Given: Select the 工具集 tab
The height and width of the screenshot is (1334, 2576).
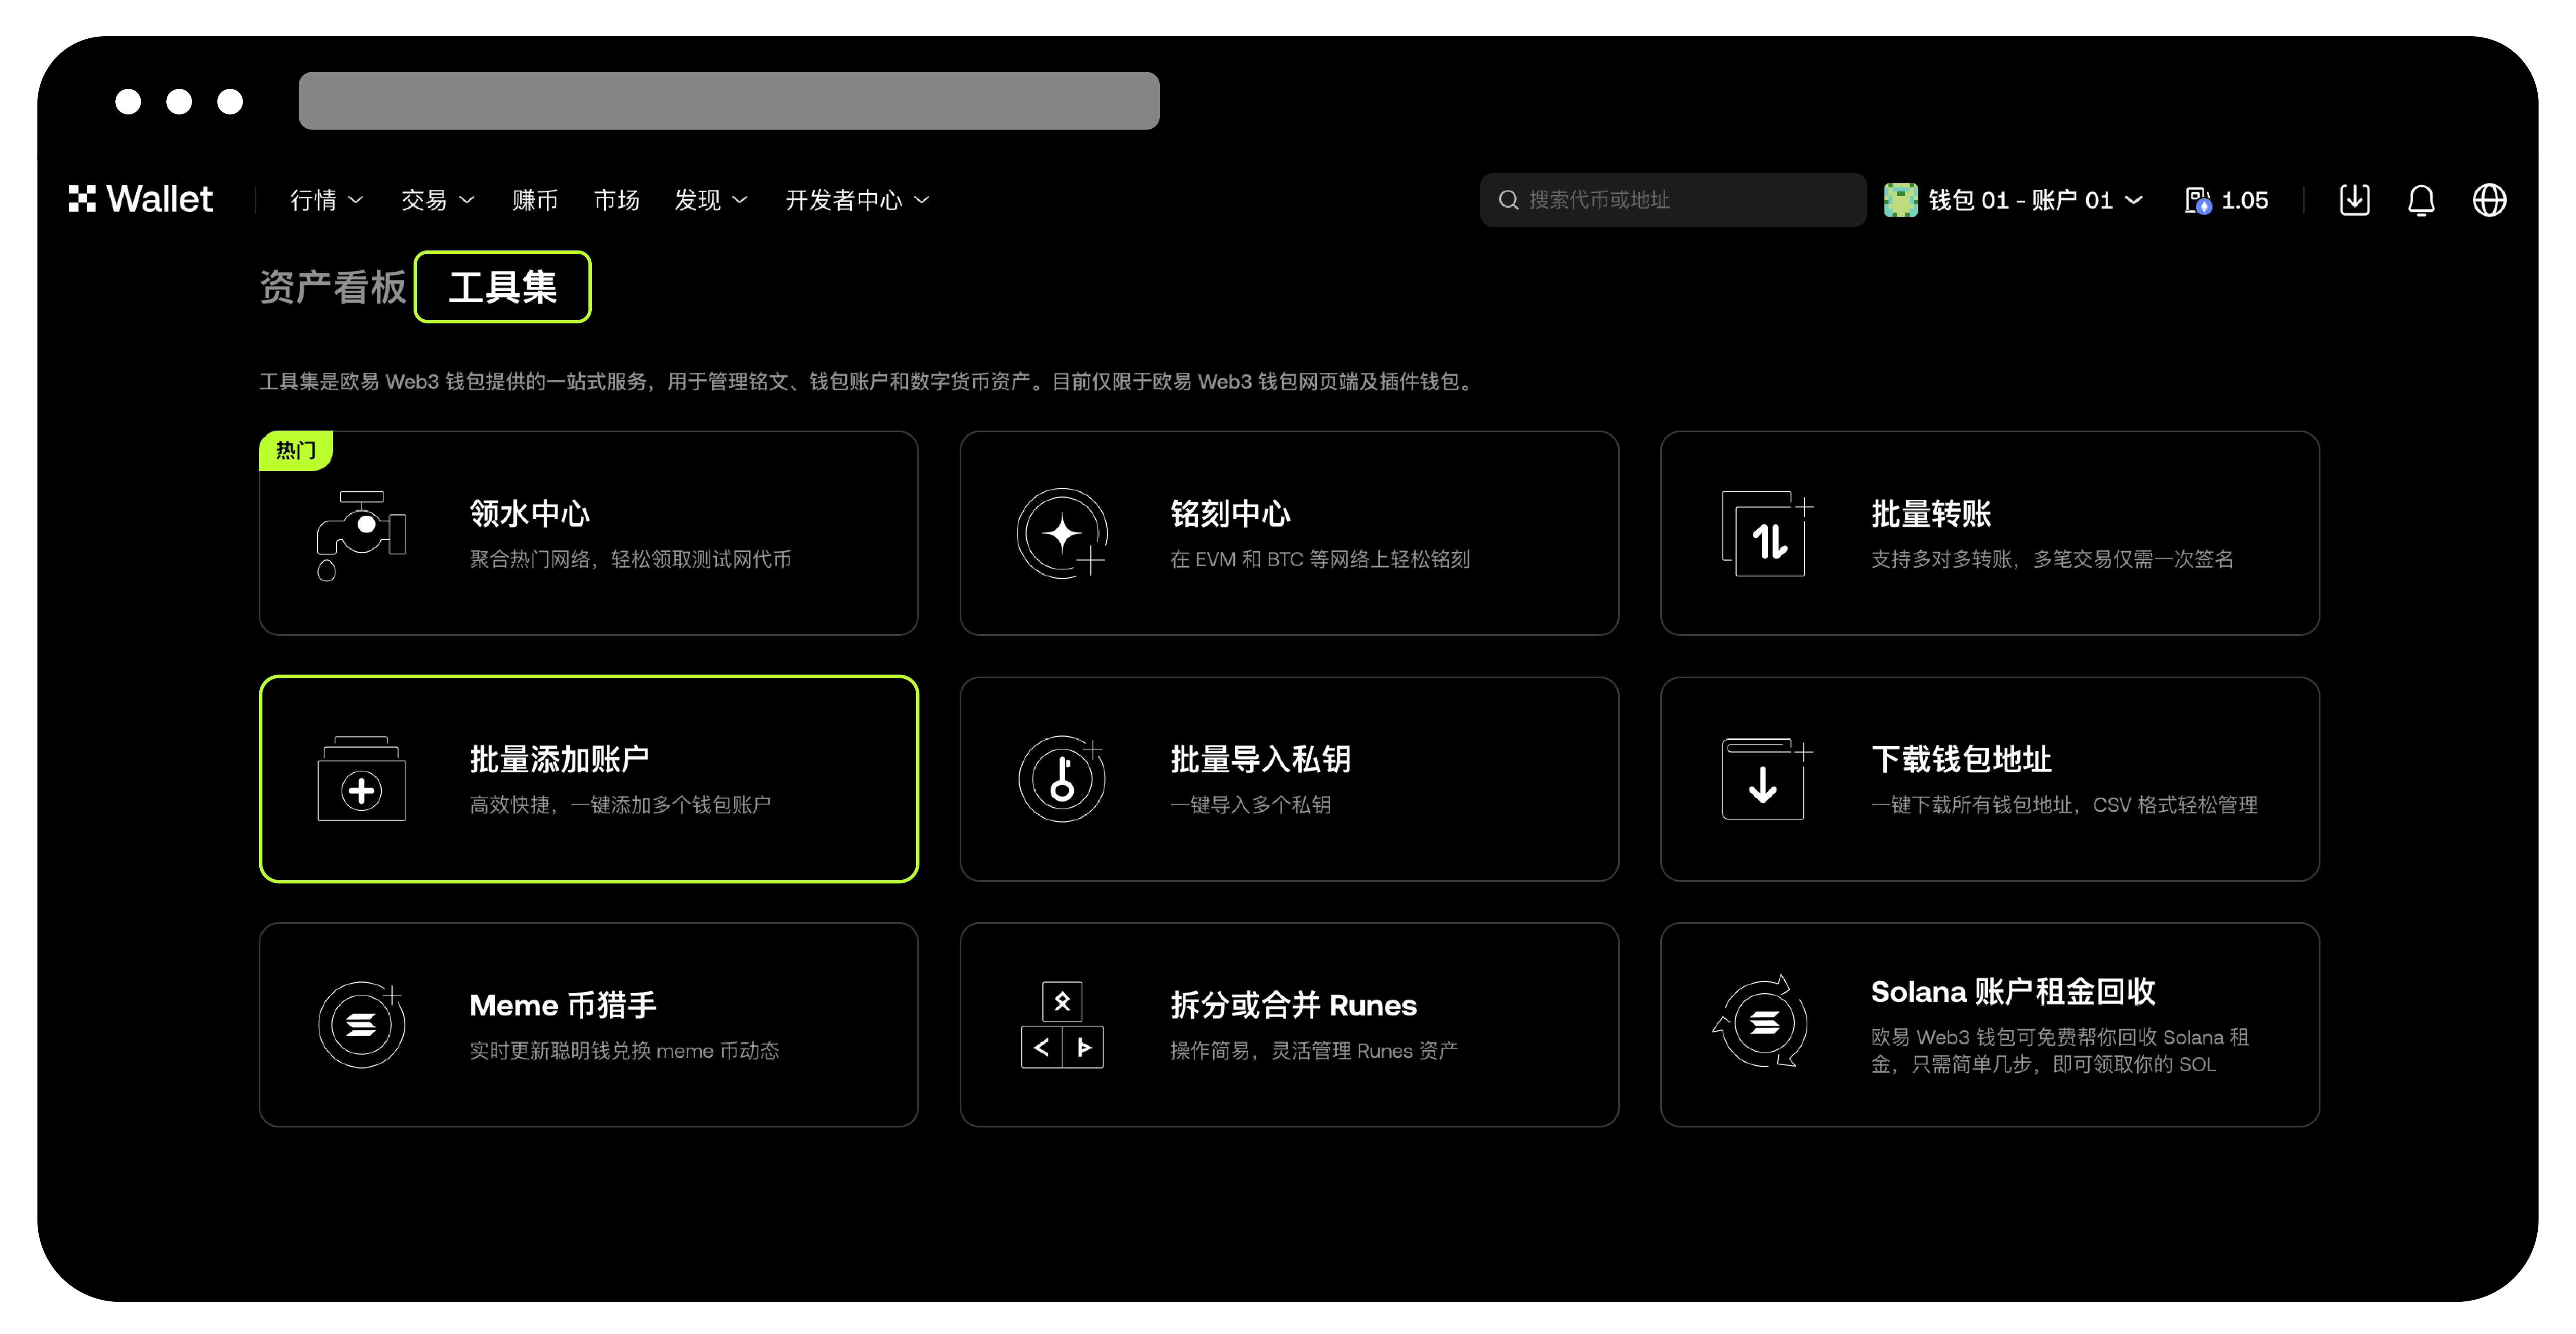Looking at the screenshot, I should (502, 287).
